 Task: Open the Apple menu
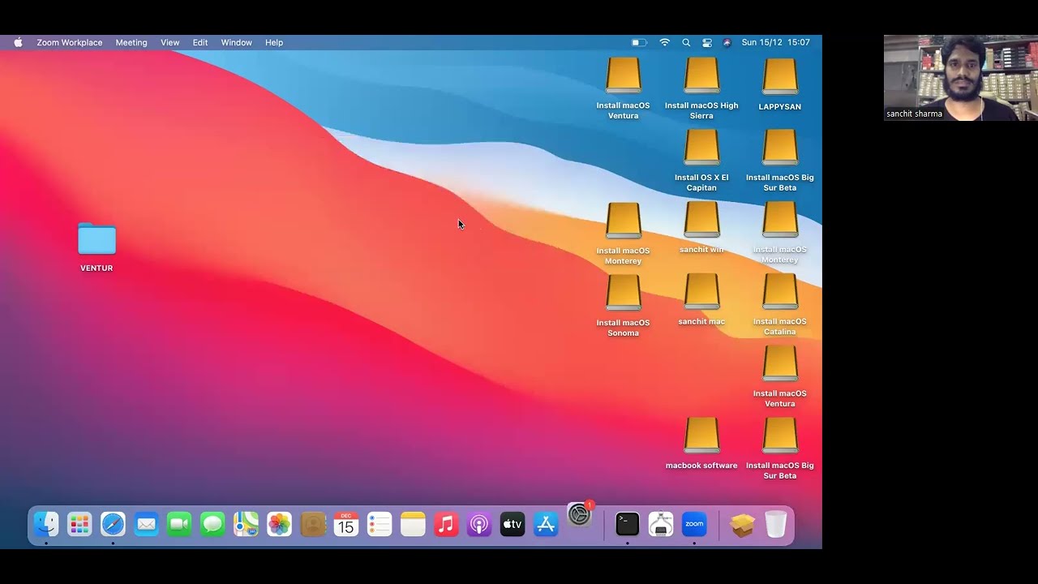[18, 42]
